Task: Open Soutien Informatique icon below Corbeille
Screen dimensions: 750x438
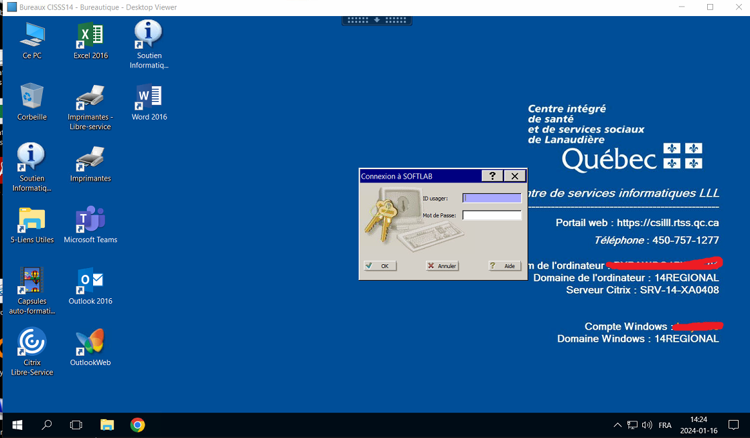Action: pyautogui.click(x=31, y=167)
